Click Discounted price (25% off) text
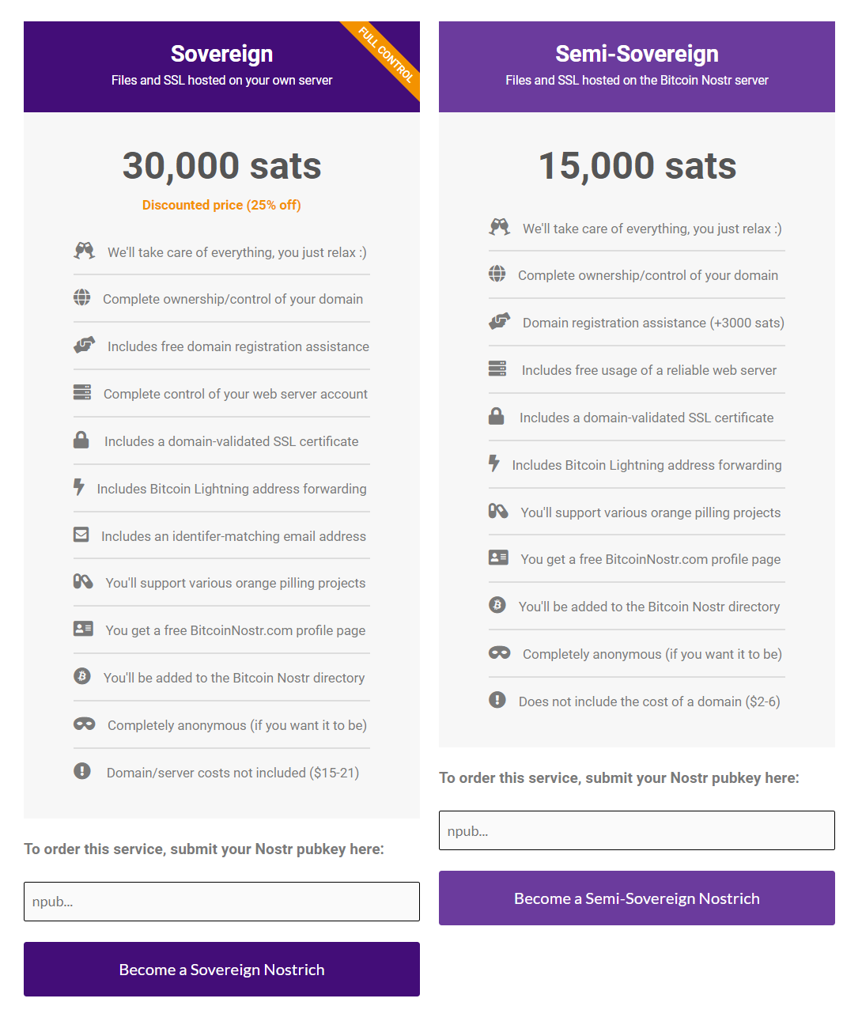 pos(221,205)
